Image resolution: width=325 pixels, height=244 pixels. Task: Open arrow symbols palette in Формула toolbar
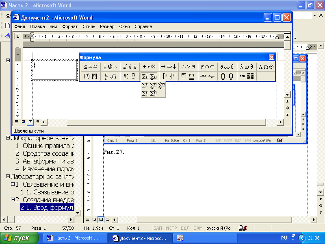[x=169, y=67]
